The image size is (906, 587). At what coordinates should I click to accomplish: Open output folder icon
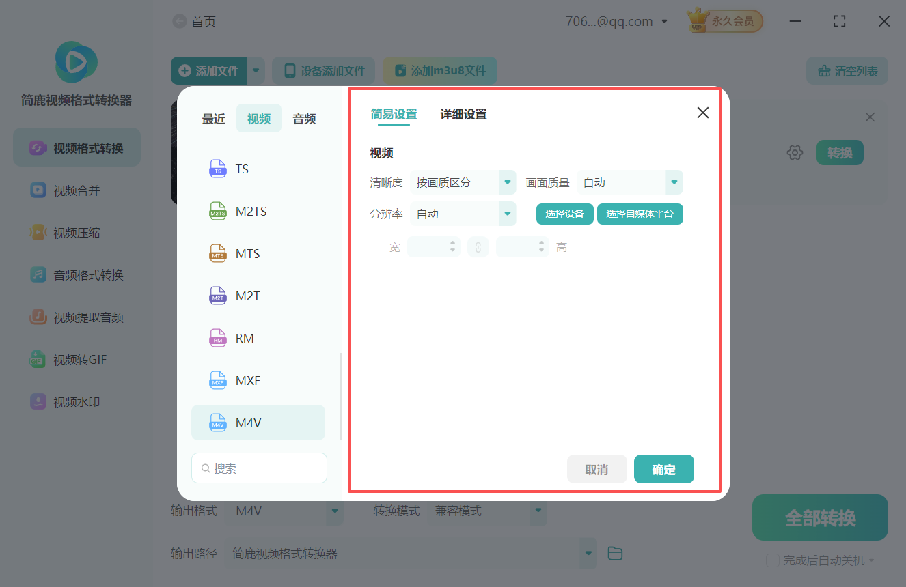(615, 554)
